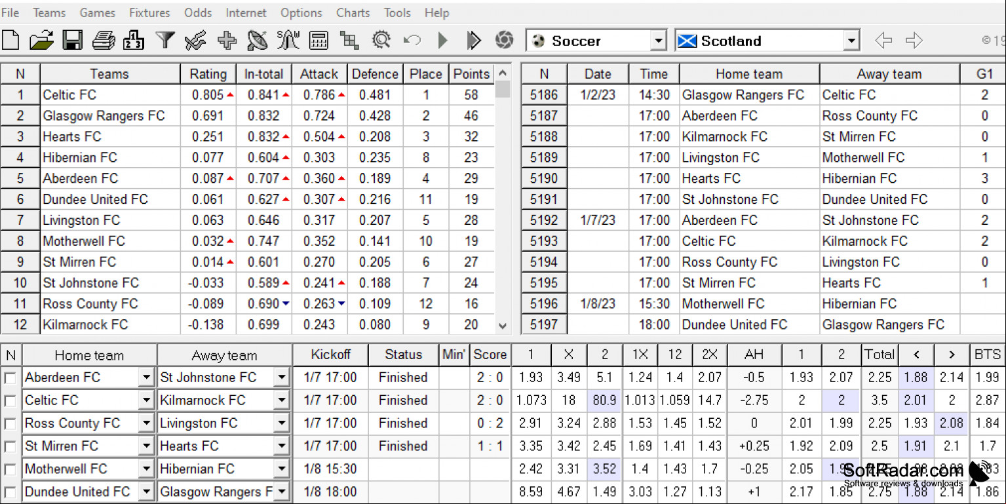Click the highlighted 80.9 odds cell
This screenshot has width=1006, height=504.
604,400
